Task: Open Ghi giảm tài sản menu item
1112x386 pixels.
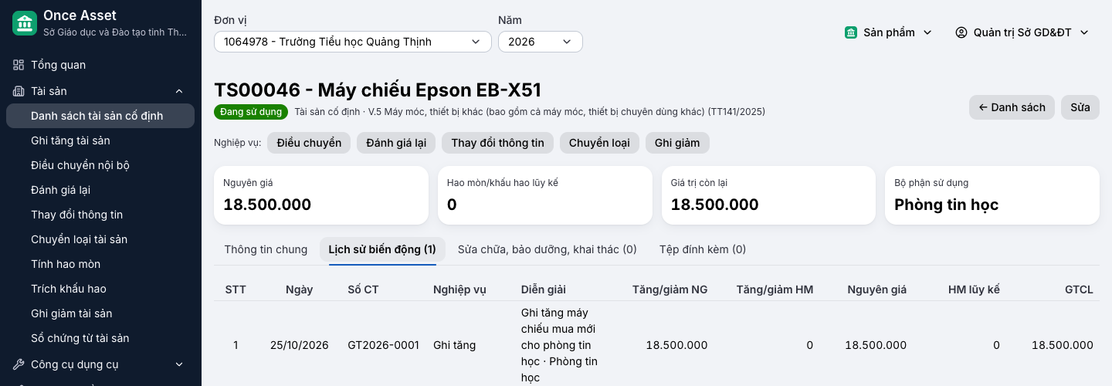Action: [x=100, y=313]
